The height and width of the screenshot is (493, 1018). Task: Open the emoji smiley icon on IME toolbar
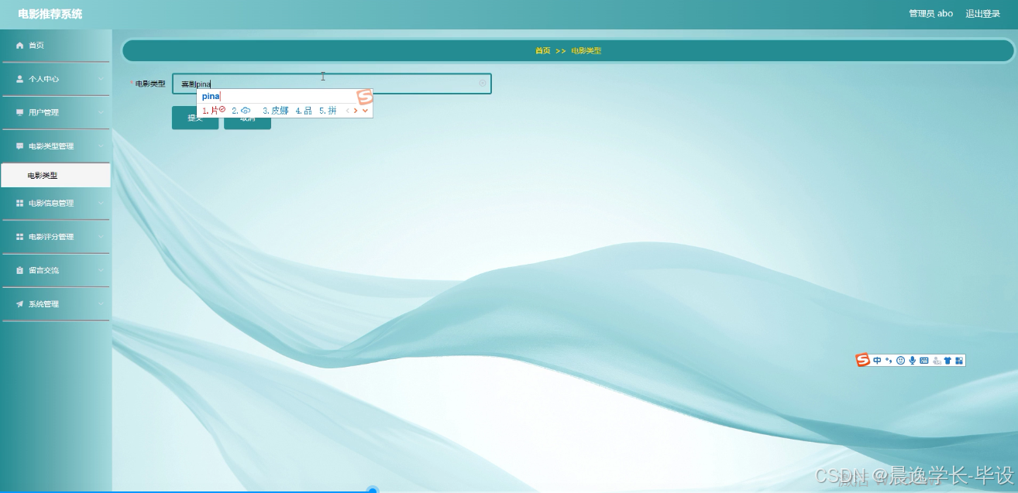900,361
